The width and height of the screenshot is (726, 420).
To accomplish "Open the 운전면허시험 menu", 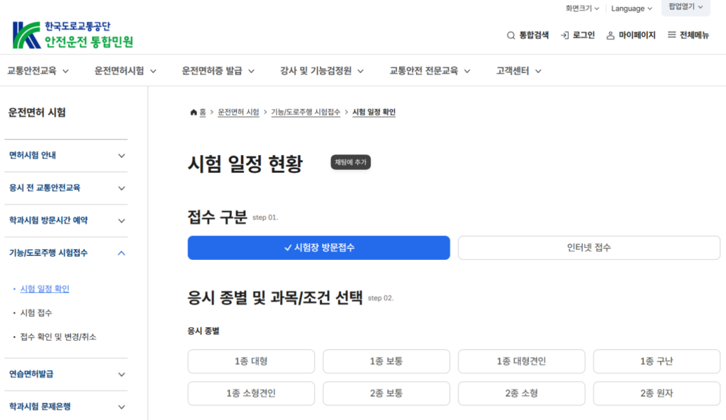I will click(x=125, y=71).
